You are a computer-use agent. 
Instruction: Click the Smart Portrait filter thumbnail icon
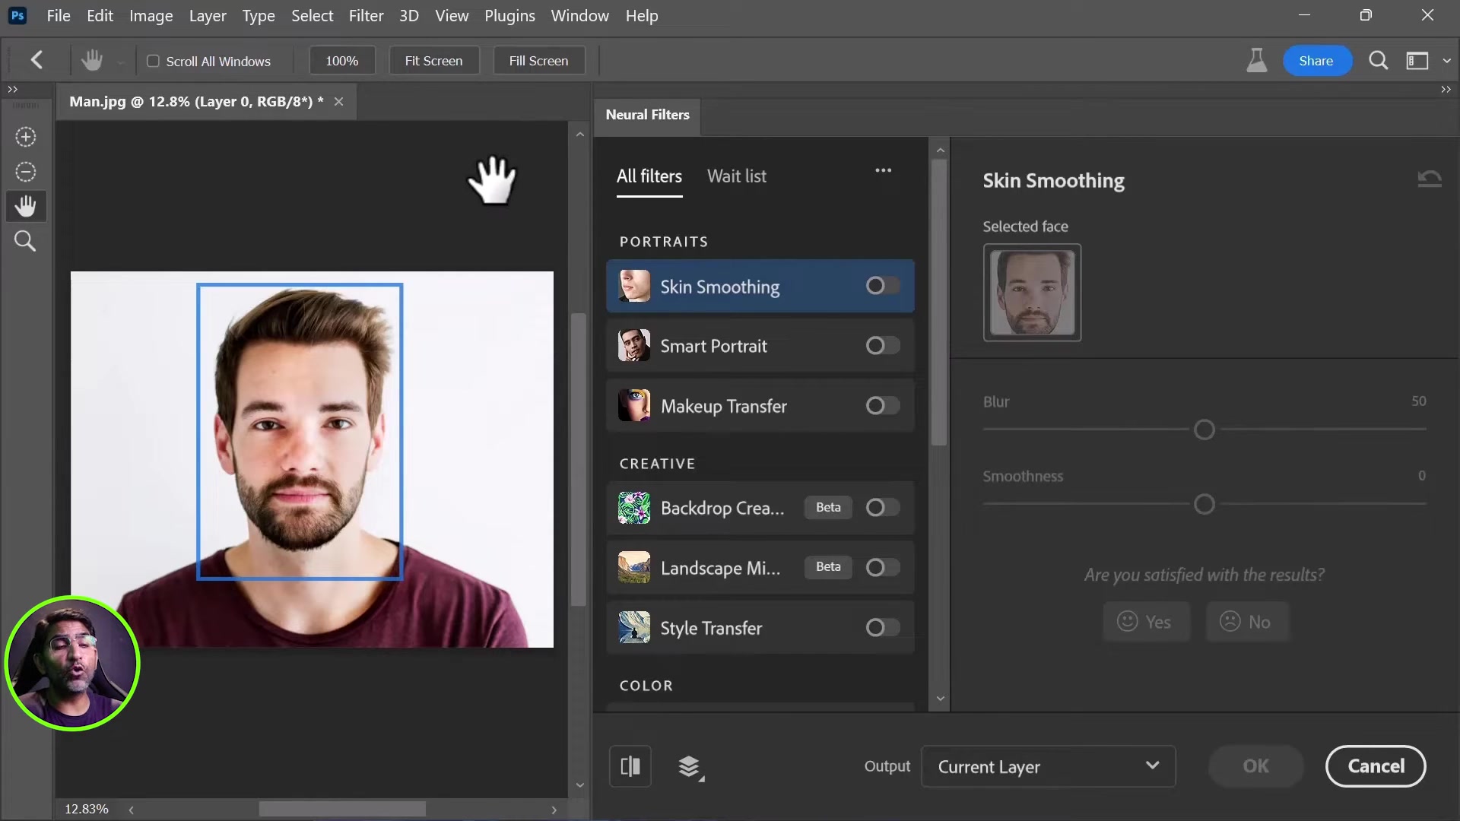(634, 346)
